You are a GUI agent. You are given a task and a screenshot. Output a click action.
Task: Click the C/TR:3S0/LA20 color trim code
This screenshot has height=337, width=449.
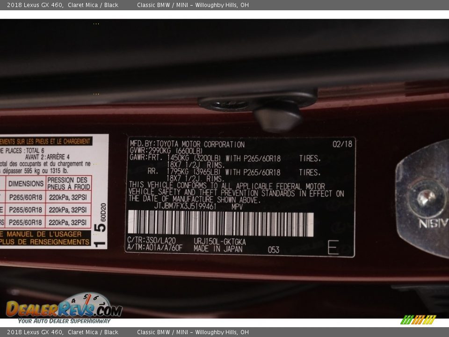click(152, 241)
